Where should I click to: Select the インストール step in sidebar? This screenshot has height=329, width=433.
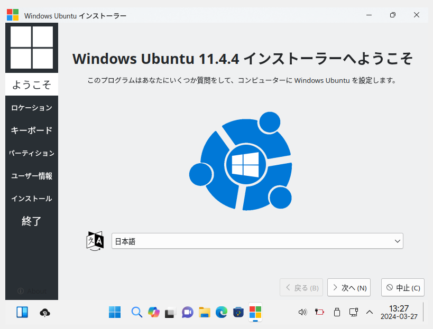point(32,199)
